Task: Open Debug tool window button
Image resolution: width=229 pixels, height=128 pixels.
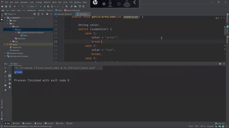Action: [38, 123]
